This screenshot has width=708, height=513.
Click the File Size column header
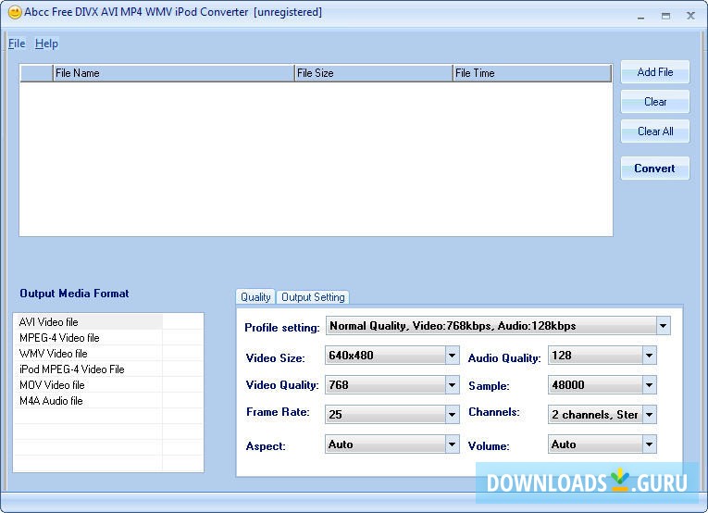tap(374, 73)
